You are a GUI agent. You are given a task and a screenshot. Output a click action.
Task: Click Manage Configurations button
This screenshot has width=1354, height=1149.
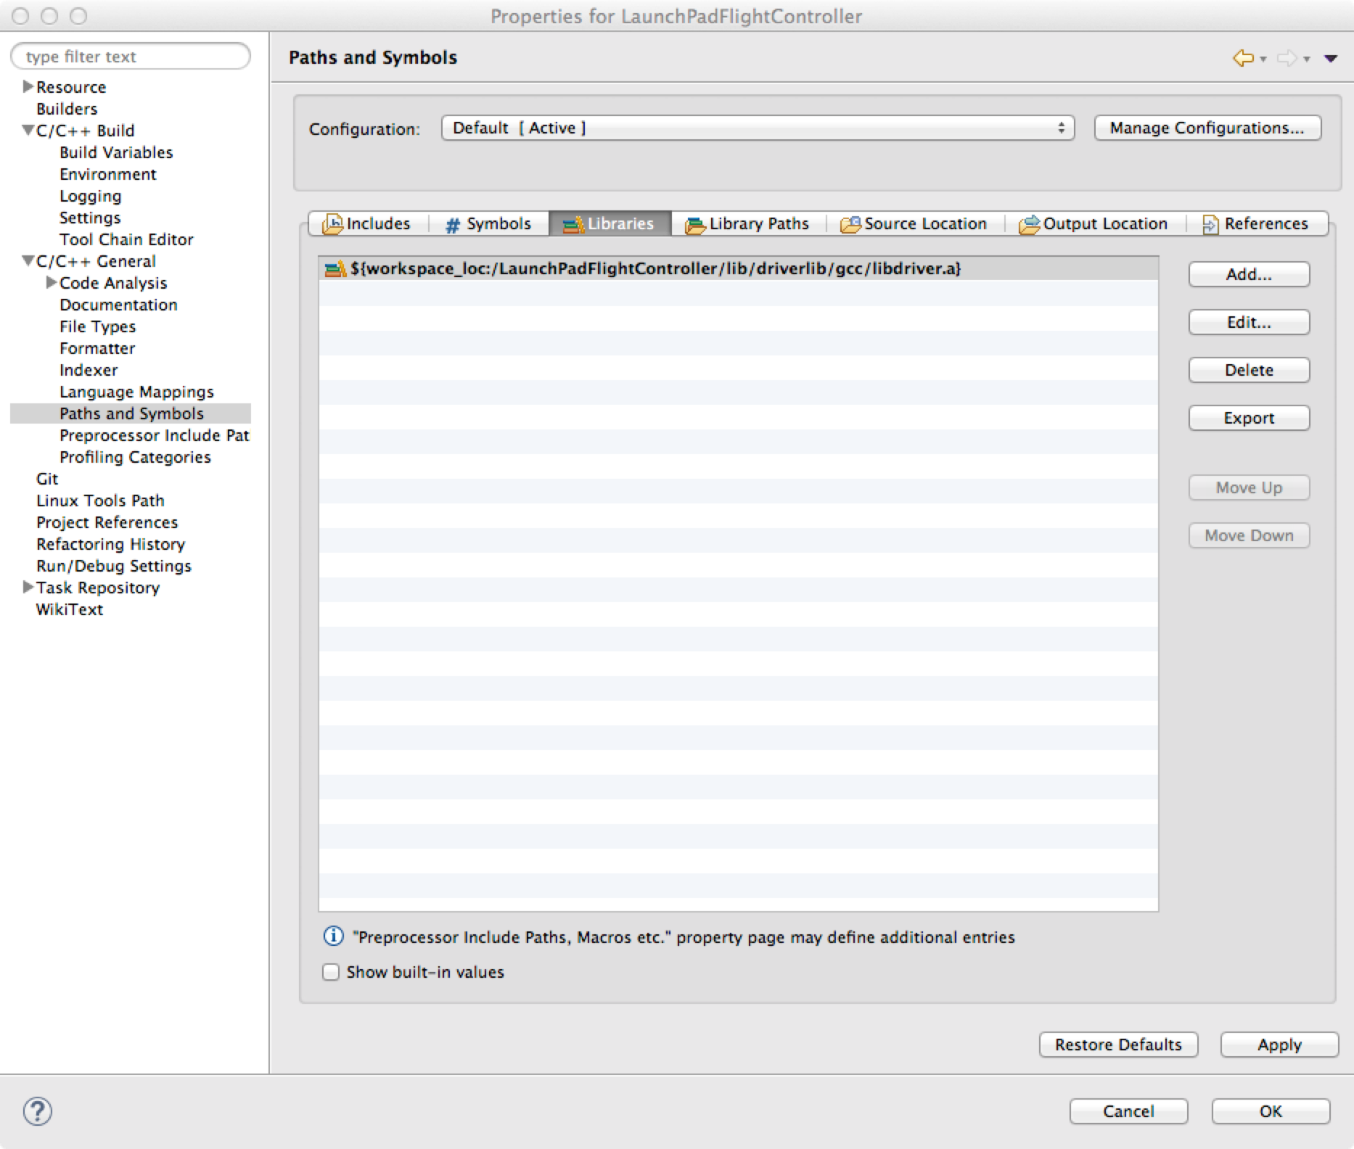tap(1207, 128)
